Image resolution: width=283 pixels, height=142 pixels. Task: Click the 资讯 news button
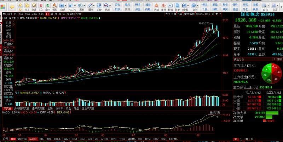pyautogui.click(x=118, y=5)
